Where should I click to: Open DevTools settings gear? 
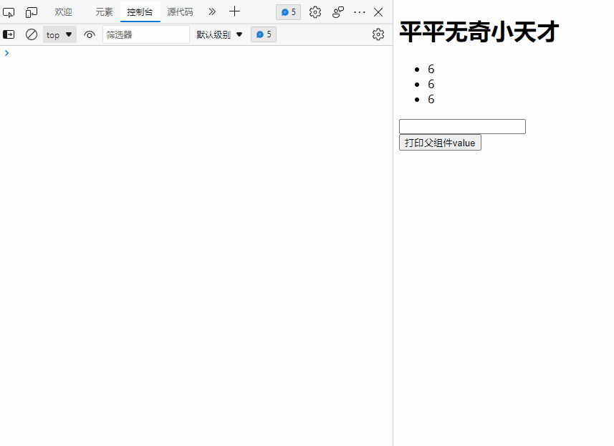point(315,11)
